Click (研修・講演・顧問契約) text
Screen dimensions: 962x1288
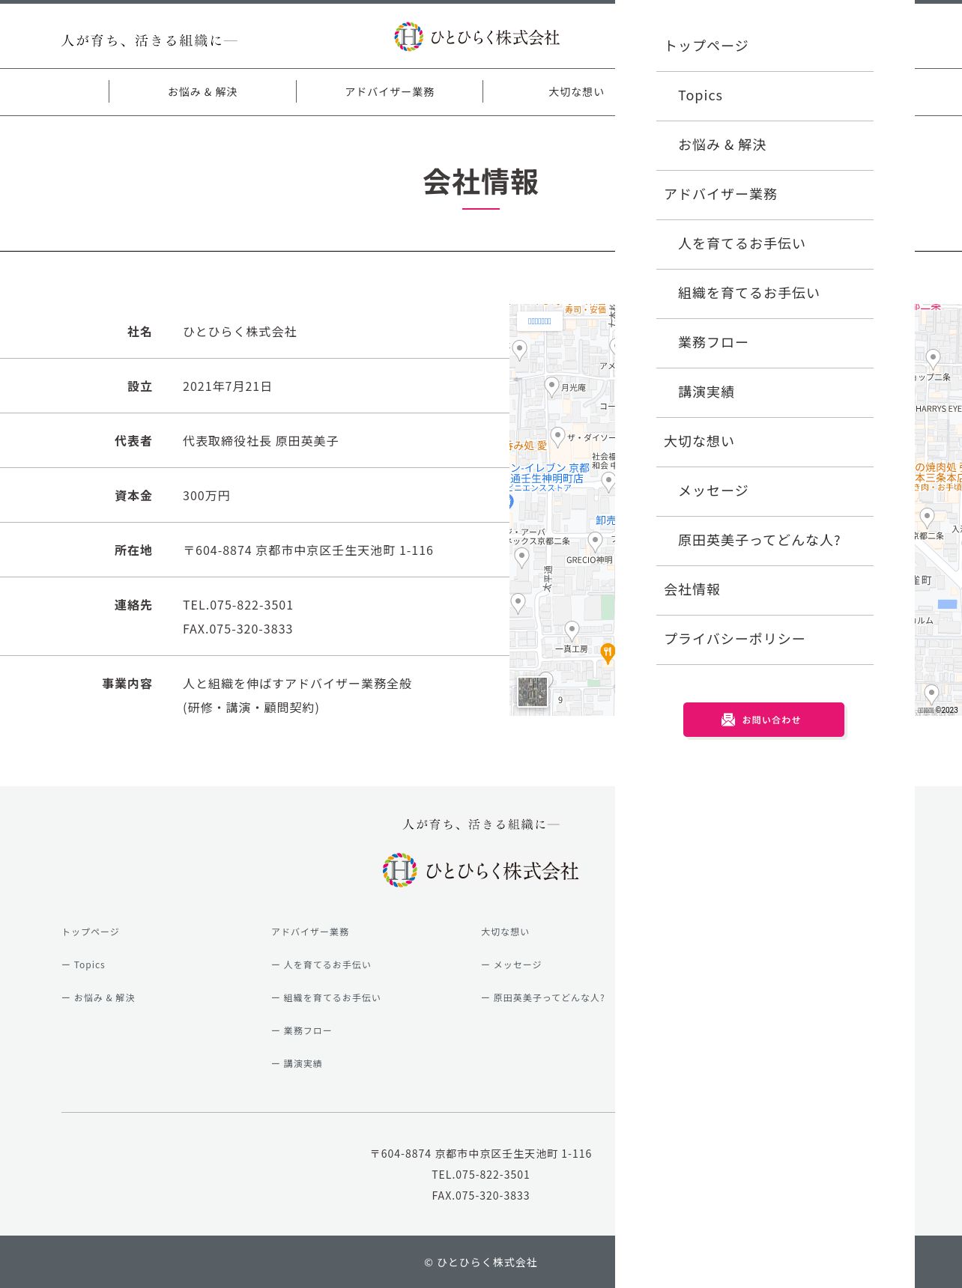(251, 708)
